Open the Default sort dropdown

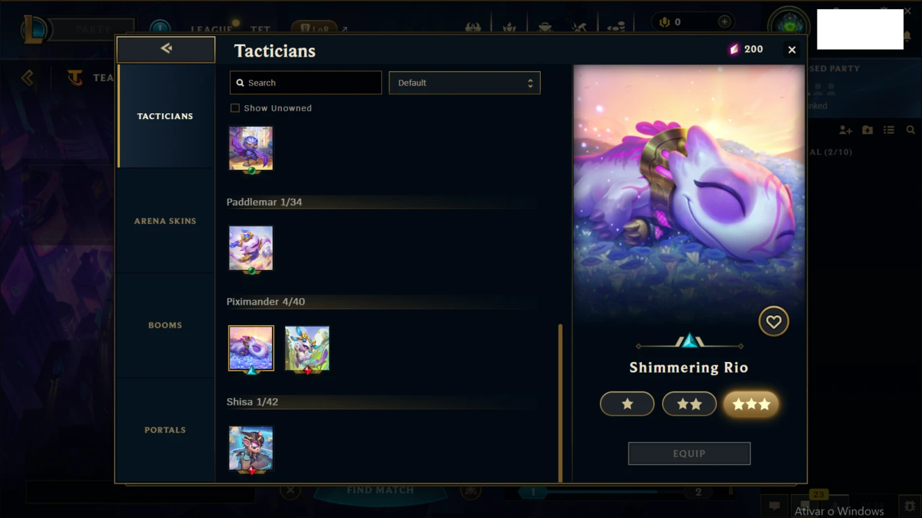464,83
